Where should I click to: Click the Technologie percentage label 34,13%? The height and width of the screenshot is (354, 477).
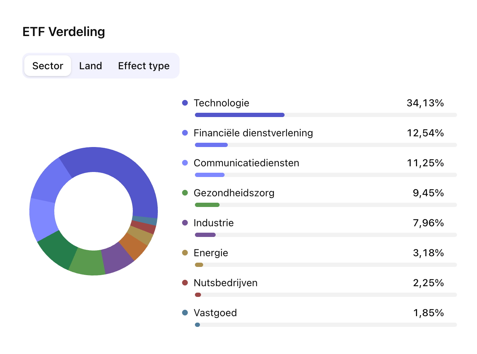pos(425,103)
